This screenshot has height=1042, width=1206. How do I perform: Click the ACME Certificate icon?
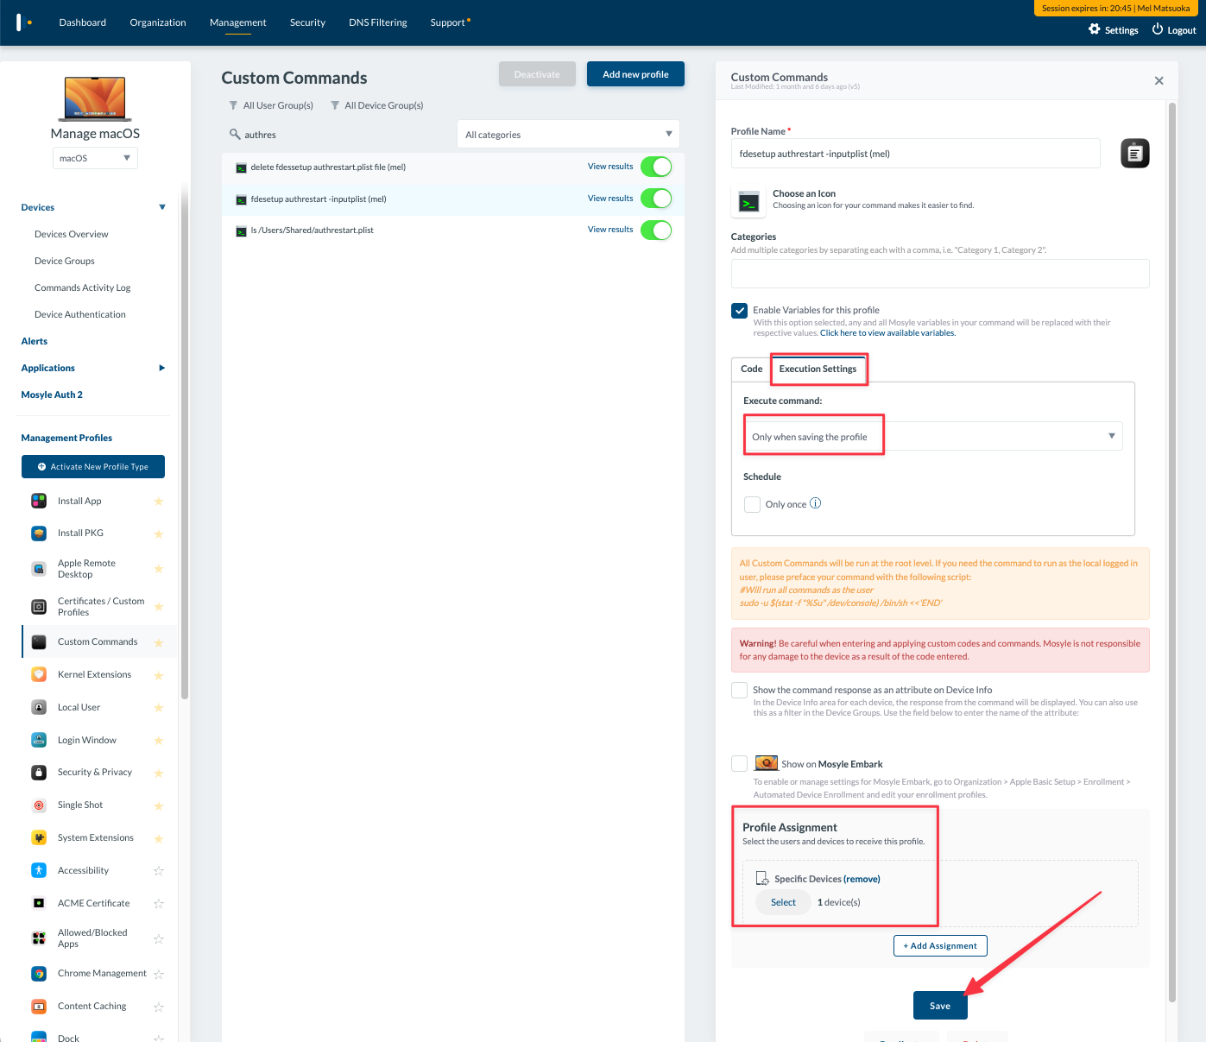(39, 903)
